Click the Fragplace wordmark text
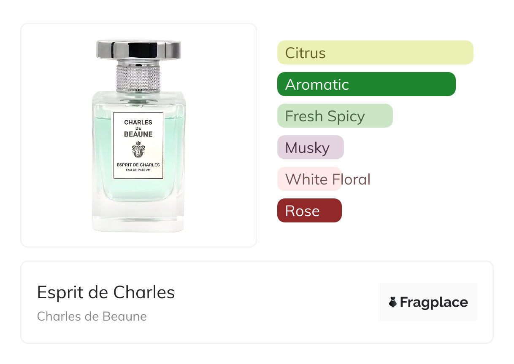Screen dimensions: 514x364 (434, 302)
